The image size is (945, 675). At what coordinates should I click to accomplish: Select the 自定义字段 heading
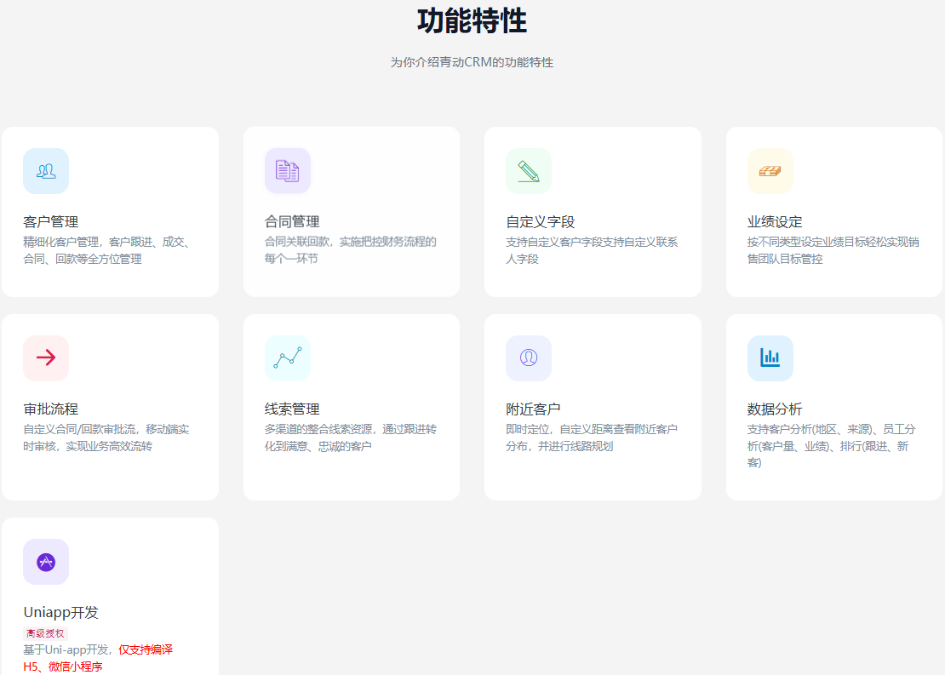tap(541, 222)
